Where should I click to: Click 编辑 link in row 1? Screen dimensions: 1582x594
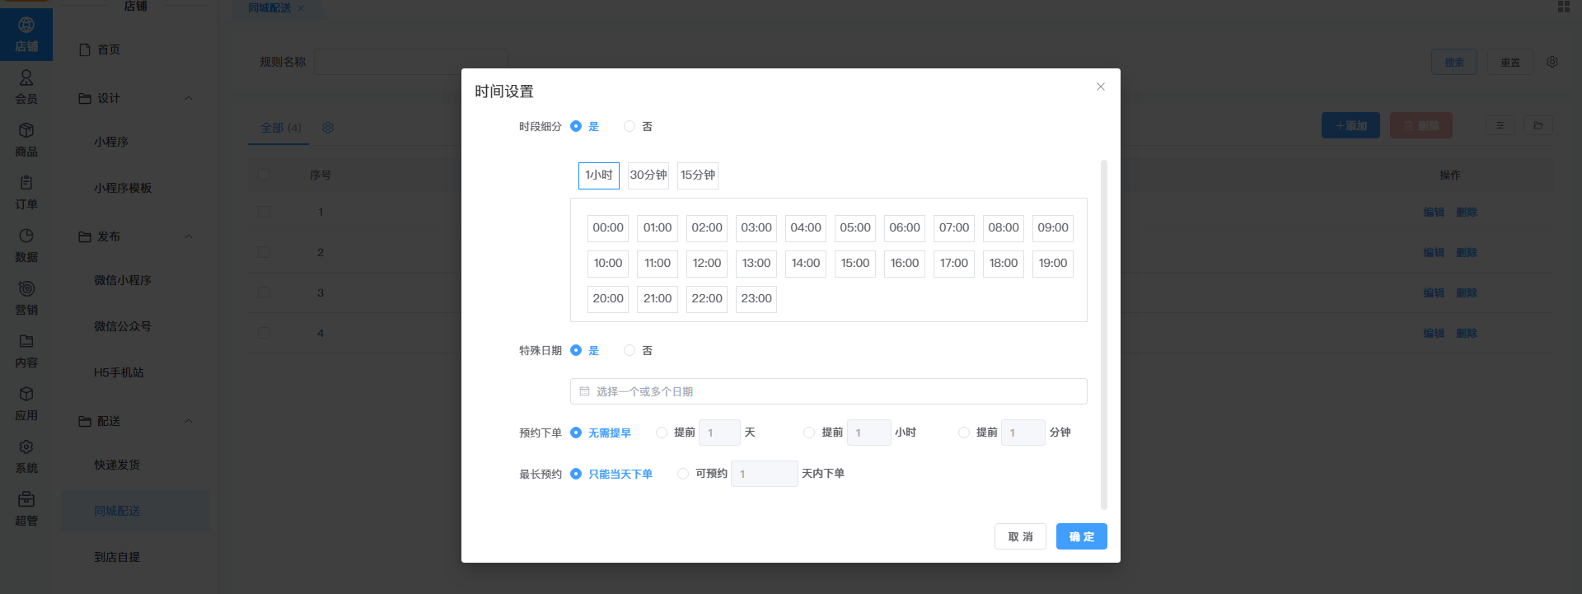click(x=1434, y=212)
